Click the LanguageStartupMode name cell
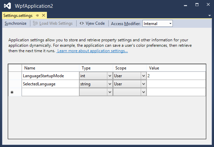Image resolution: width=214 pixels, height=147 pixels. point(50,76)
